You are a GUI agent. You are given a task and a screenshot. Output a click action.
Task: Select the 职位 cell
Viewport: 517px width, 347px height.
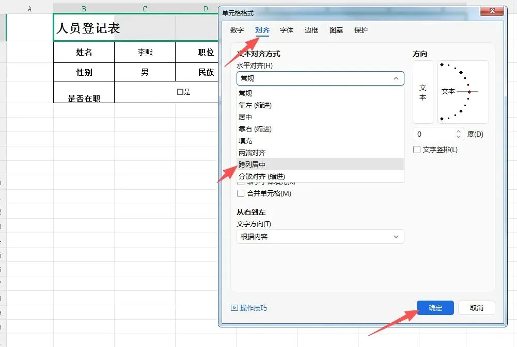coord(197,52)
